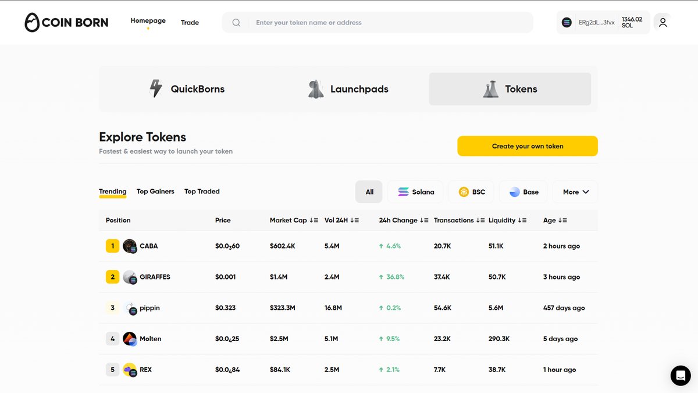Viewport: 698px width, 393px height.
Task: Click the Coin Born logo
Action: point(66,22)
